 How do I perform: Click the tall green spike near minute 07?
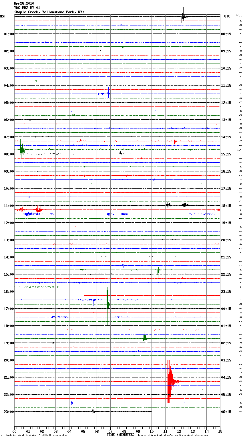[107, 304]
